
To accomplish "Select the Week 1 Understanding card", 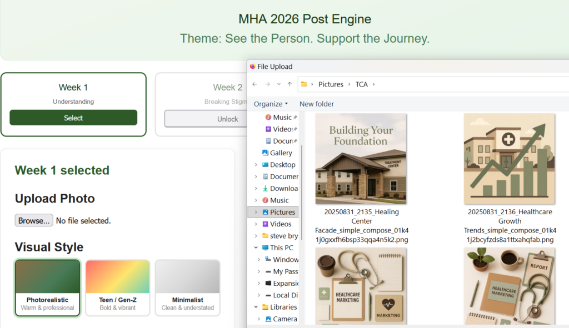I will click(x=73, y=104).
